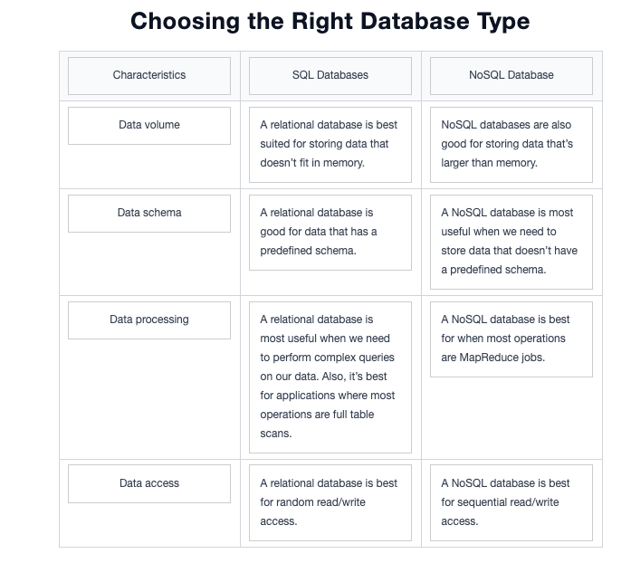Select NoSQL cell about MapReduce jobs

pos(511,339)
